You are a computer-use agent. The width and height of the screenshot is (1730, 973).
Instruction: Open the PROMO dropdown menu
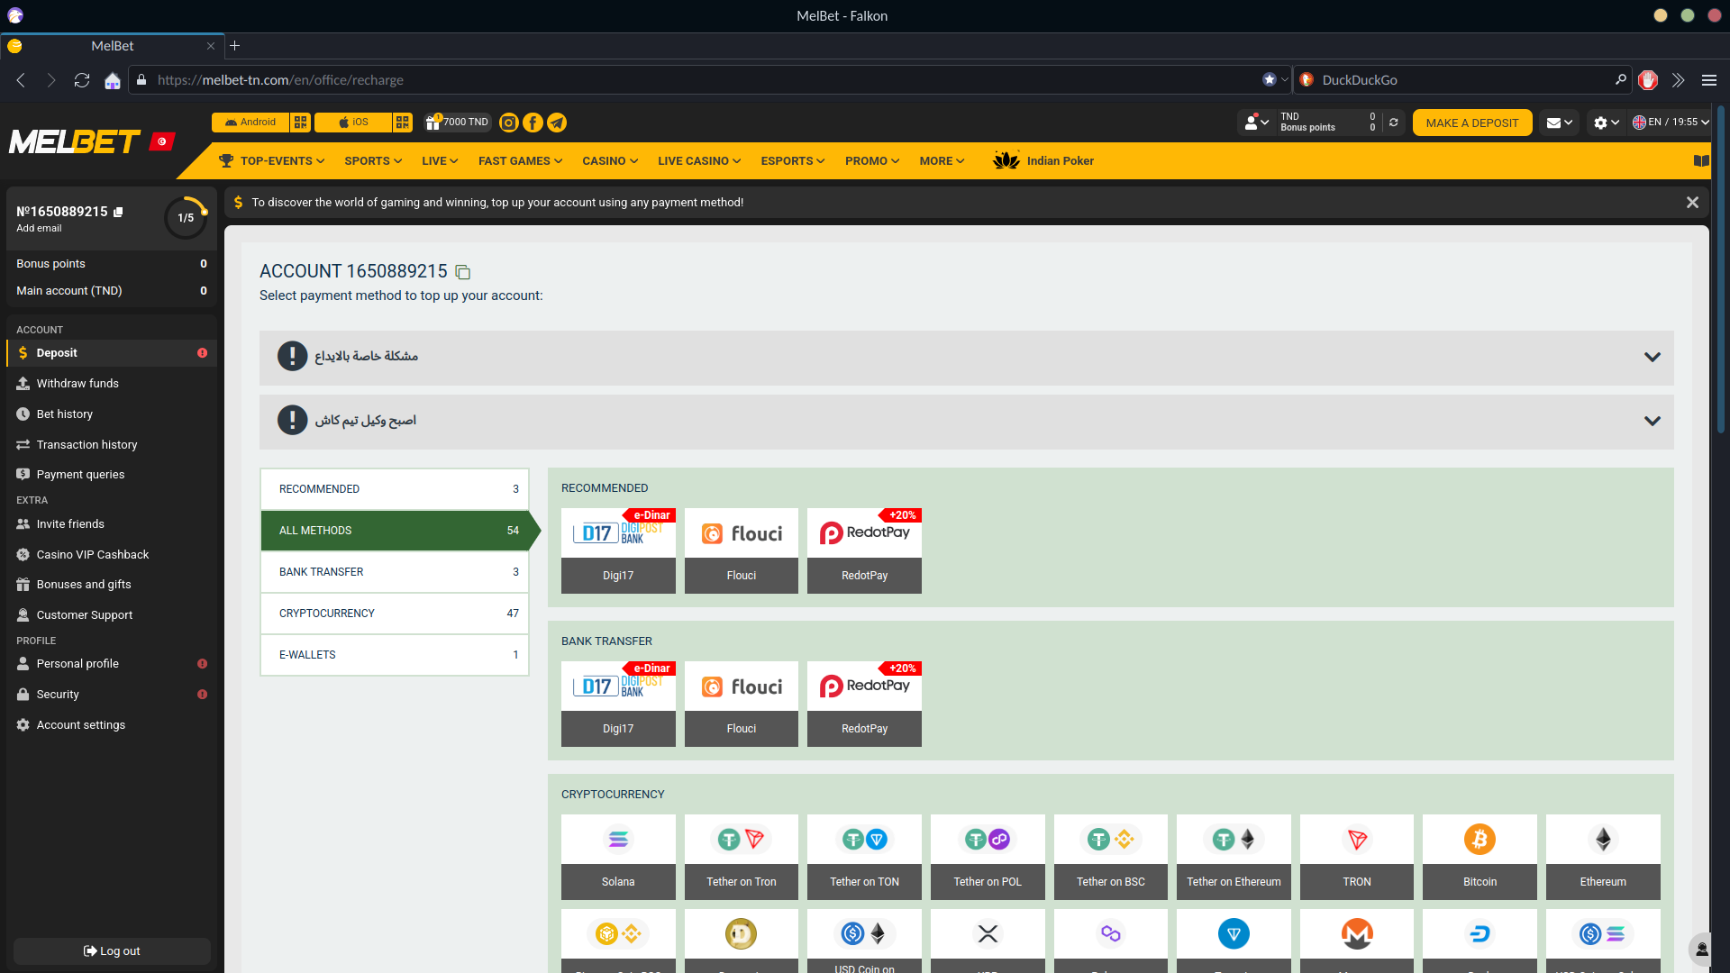click(872, 161)
